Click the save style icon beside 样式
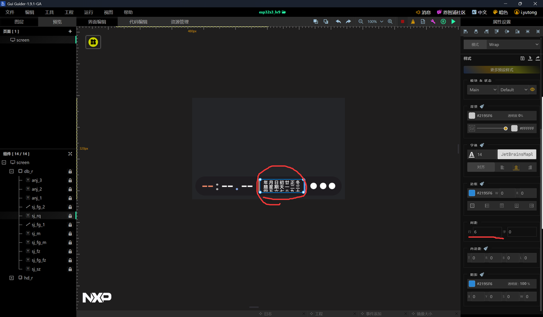This screenshot has height=317, width=543. coord(522,59)
